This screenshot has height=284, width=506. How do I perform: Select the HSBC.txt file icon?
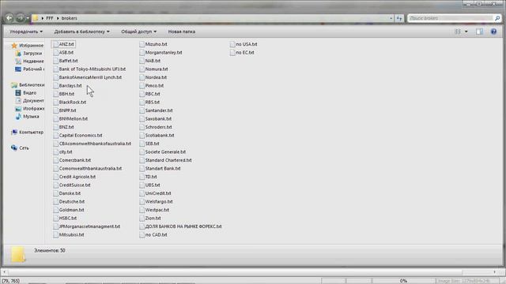pyautogui.click(x=55, y=219)
